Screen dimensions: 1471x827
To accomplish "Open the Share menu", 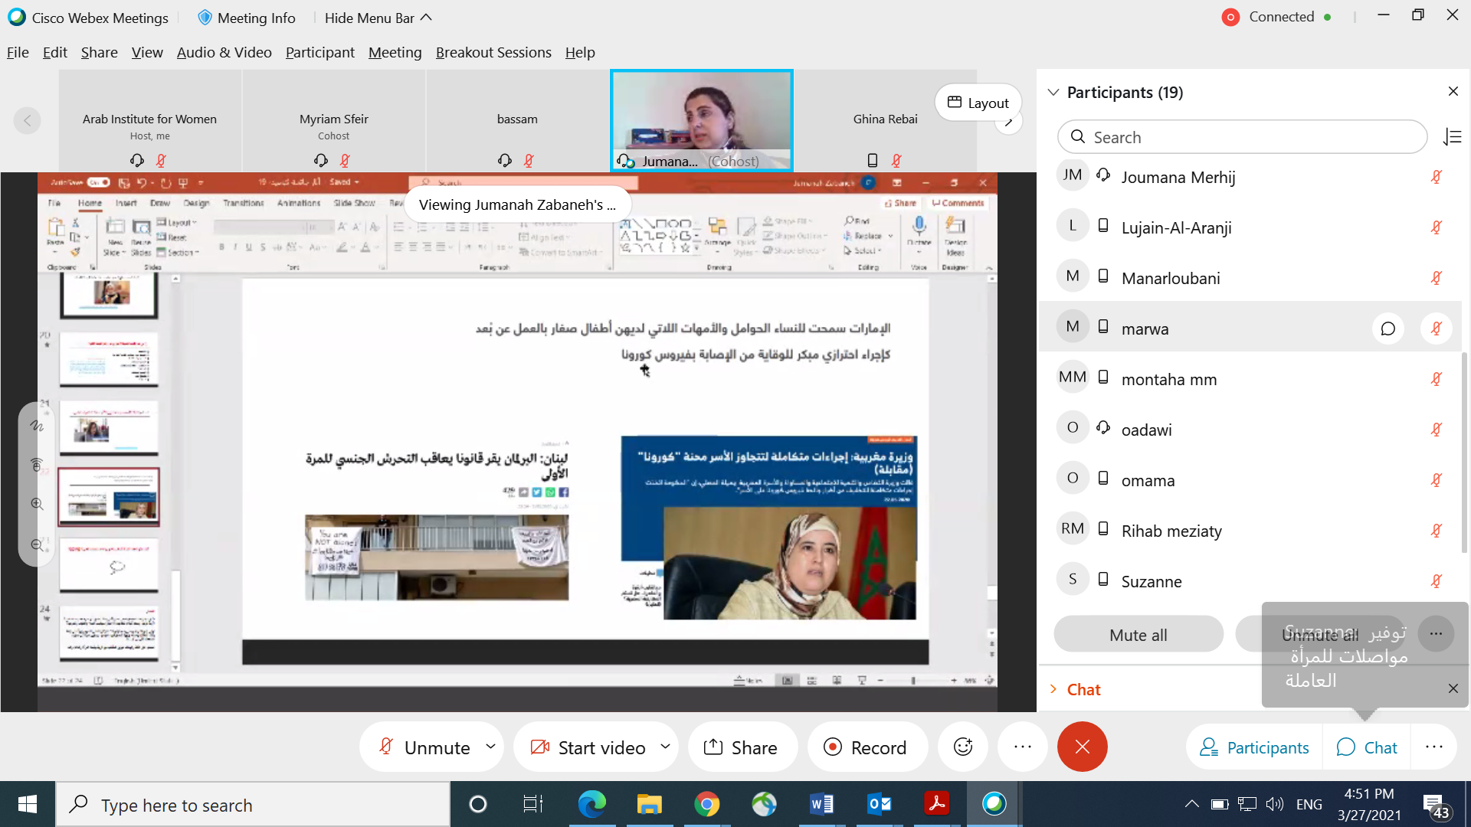I will point(100,52).
